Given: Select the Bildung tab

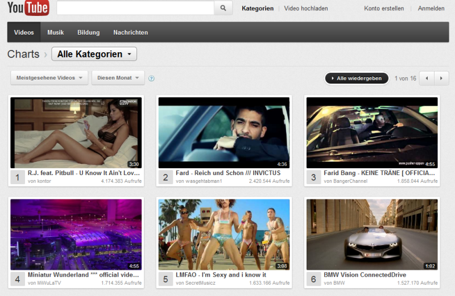Looking at the screenshot, I should (x=88, y=32).
